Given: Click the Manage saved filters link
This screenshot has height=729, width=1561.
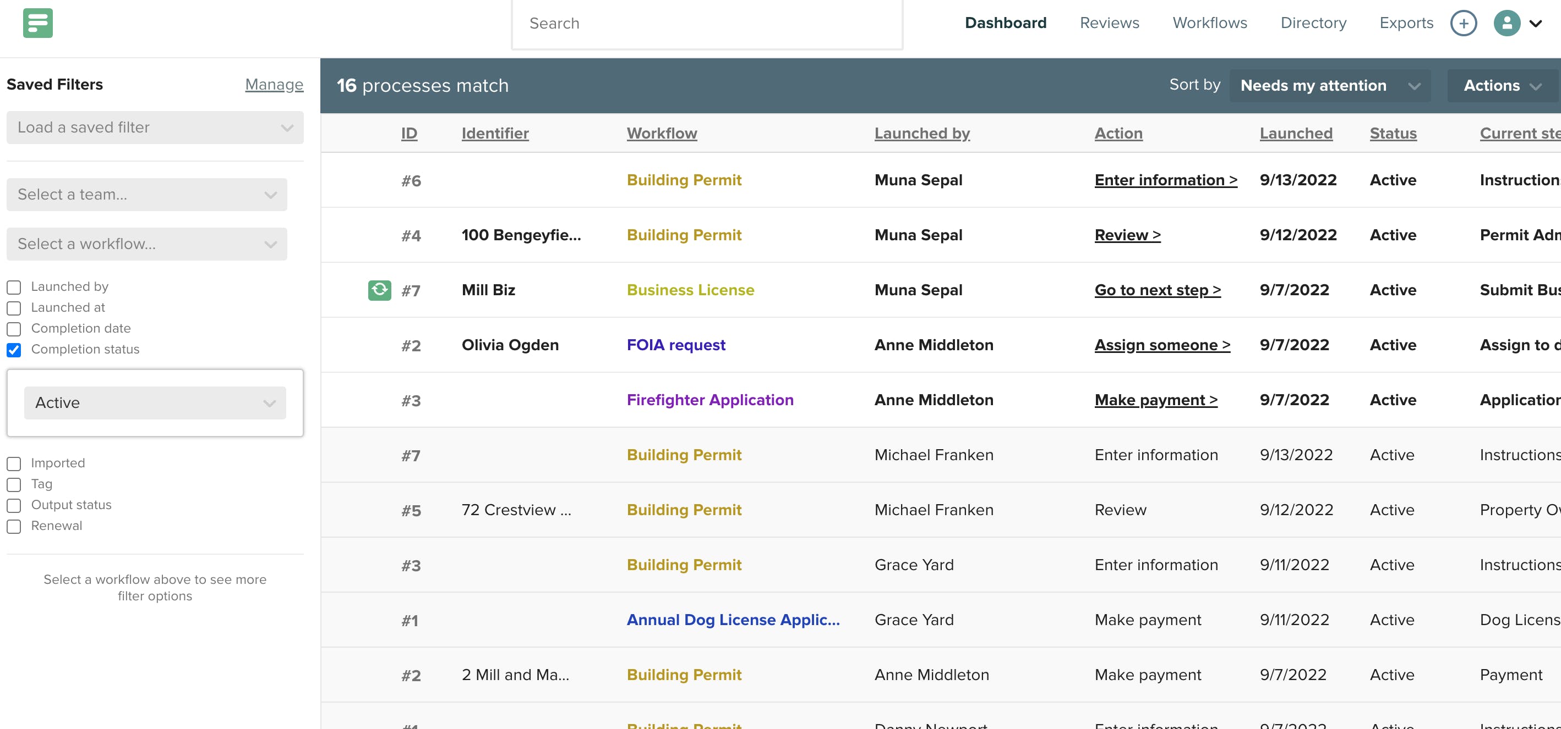Looking at the screenshot, I should (274, 84).
